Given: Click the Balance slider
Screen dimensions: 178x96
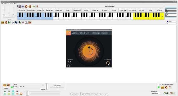Looking at the screenshot, I should pos(9,17).
